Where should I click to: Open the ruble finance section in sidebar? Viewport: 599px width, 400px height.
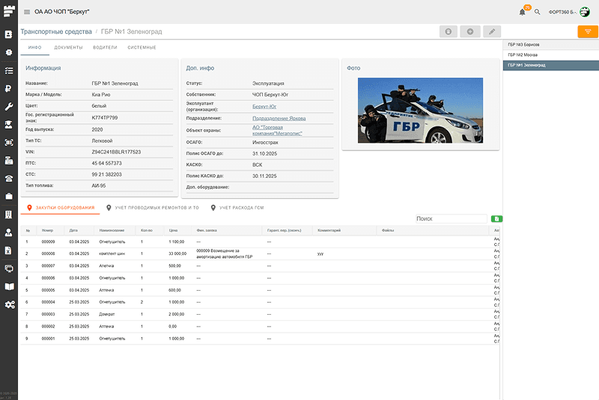[x=9, y=89]
